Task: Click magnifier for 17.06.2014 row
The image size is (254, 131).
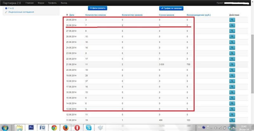Action: [232, 87]
